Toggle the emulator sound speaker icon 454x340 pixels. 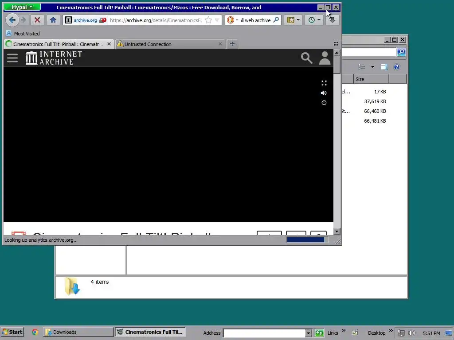pos(324,93)
